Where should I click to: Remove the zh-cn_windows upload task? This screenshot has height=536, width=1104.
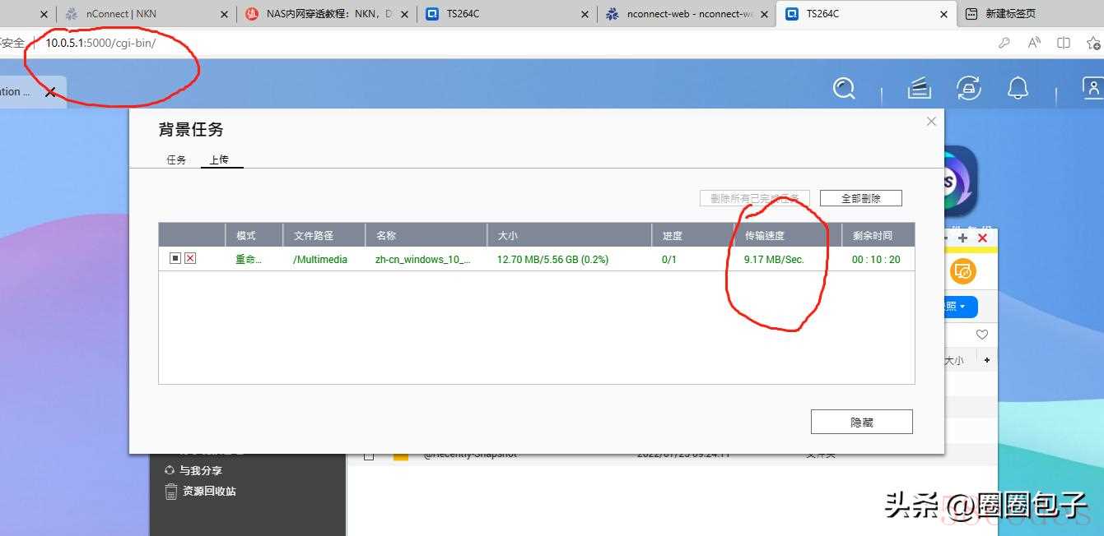pyautogui.click(x=190, y=258)
